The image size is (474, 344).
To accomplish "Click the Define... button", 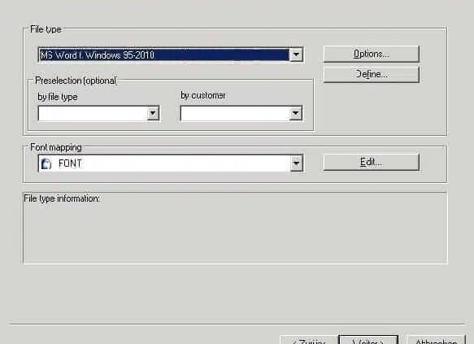I will (372, 74).
